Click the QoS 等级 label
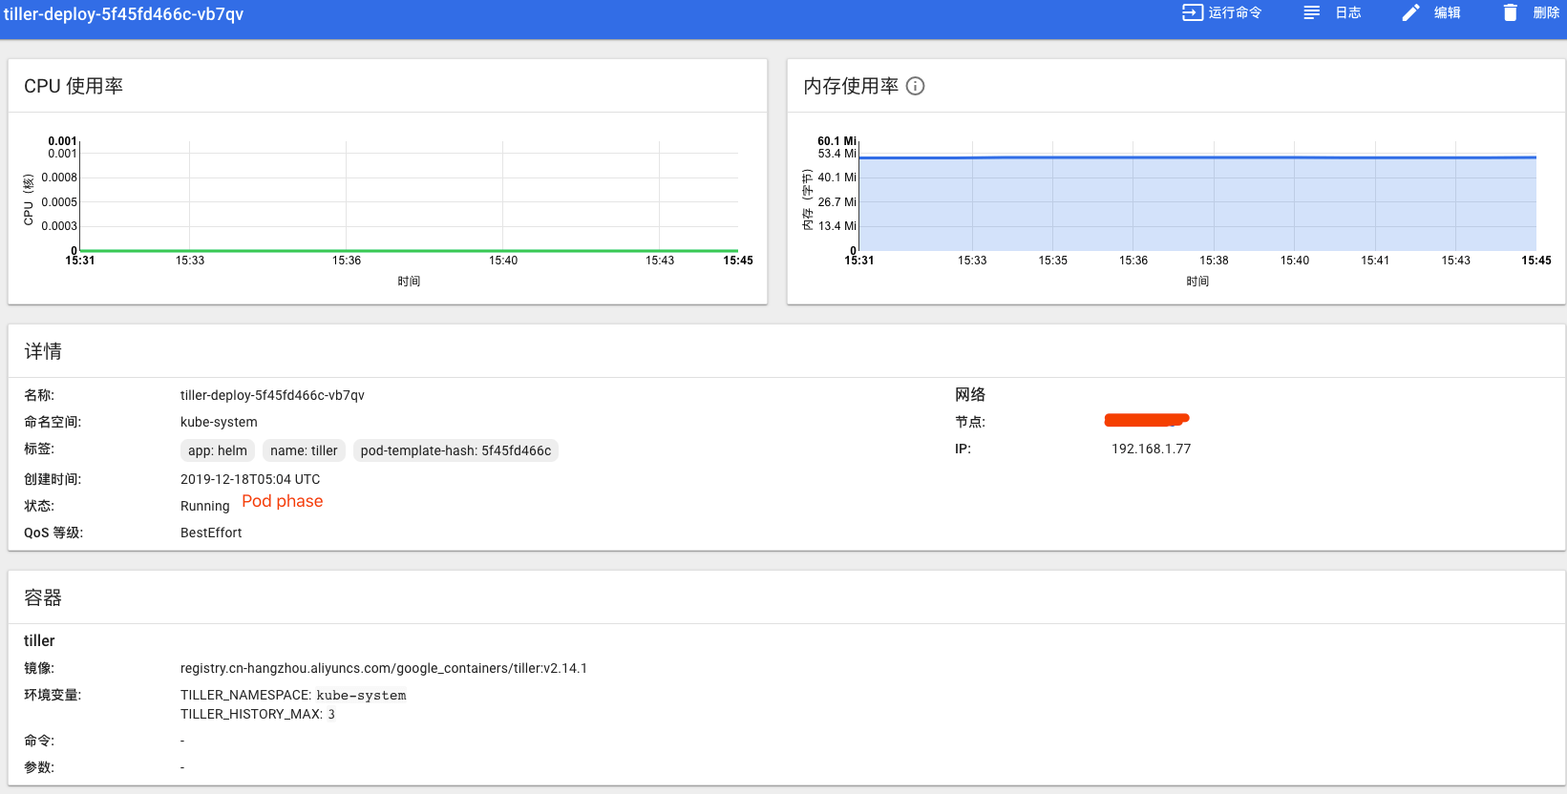Viewport: 1567px width, 794px height. (53, 533)
